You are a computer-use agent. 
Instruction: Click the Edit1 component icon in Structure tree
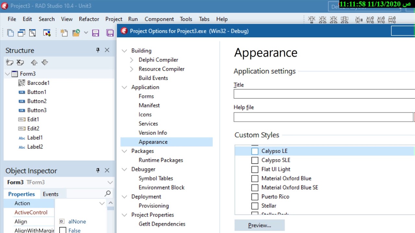[x=22, y=119]
